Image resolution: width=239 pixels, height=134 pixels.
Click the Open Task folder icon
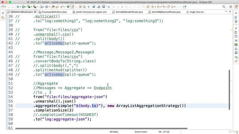click(x=57, y=7)
